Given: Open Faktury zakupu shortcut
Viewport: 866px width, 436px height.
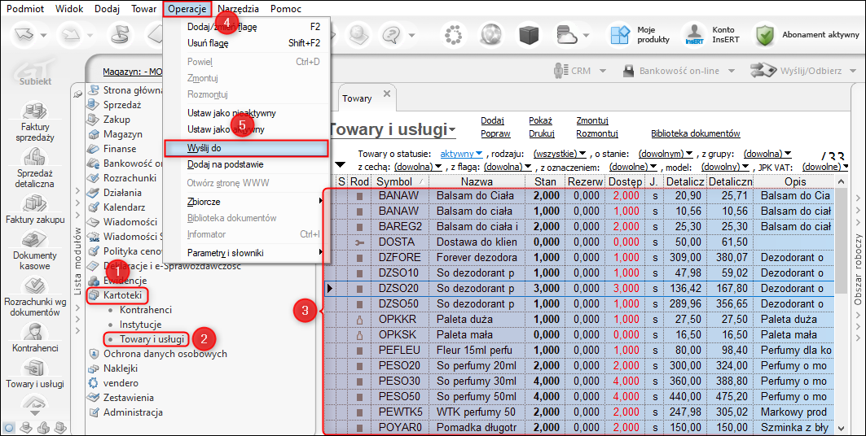Looking at the screenshot, I should (35, 209).
